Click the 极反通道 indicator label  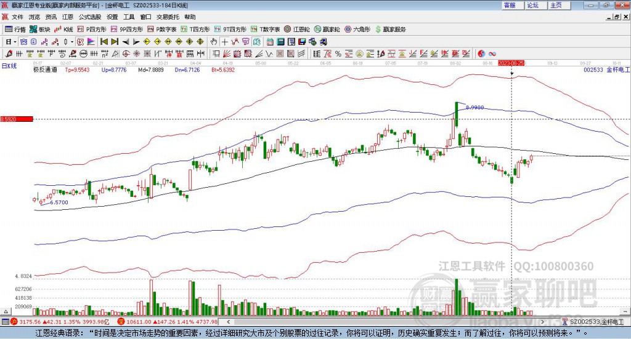click(x=45, y=70)
